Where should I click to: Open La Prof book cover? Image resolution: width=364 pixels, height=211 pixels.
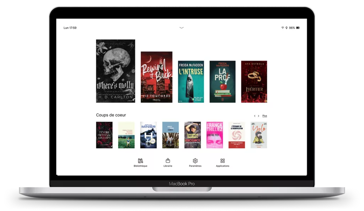coord(223,82)
